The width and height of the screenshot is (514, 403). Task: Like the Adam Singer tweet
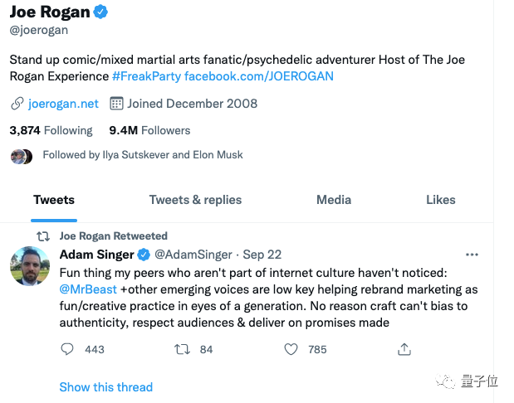tap(291, 349)
